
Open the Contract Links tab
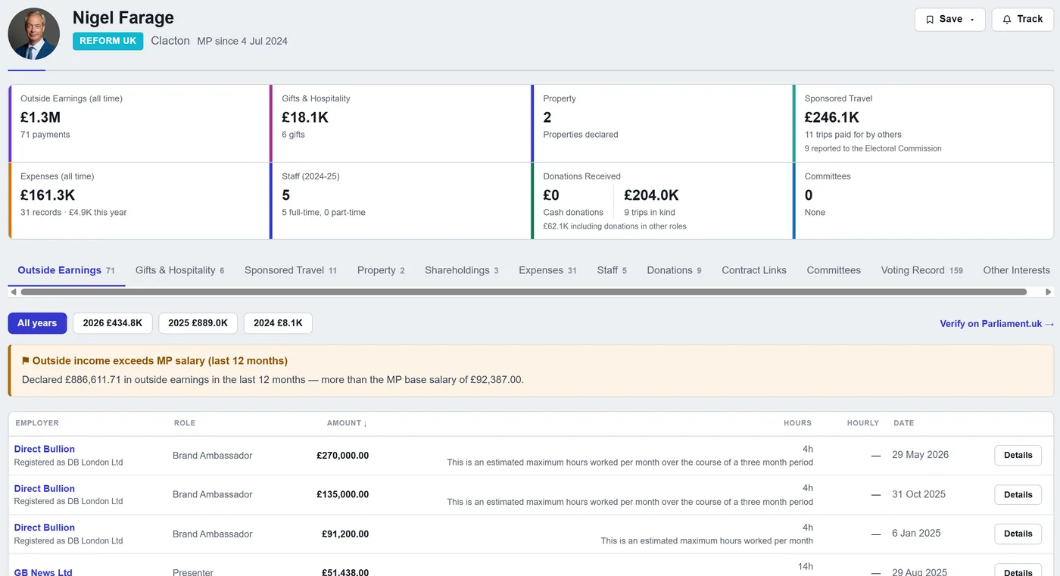[x=754, y=270]
